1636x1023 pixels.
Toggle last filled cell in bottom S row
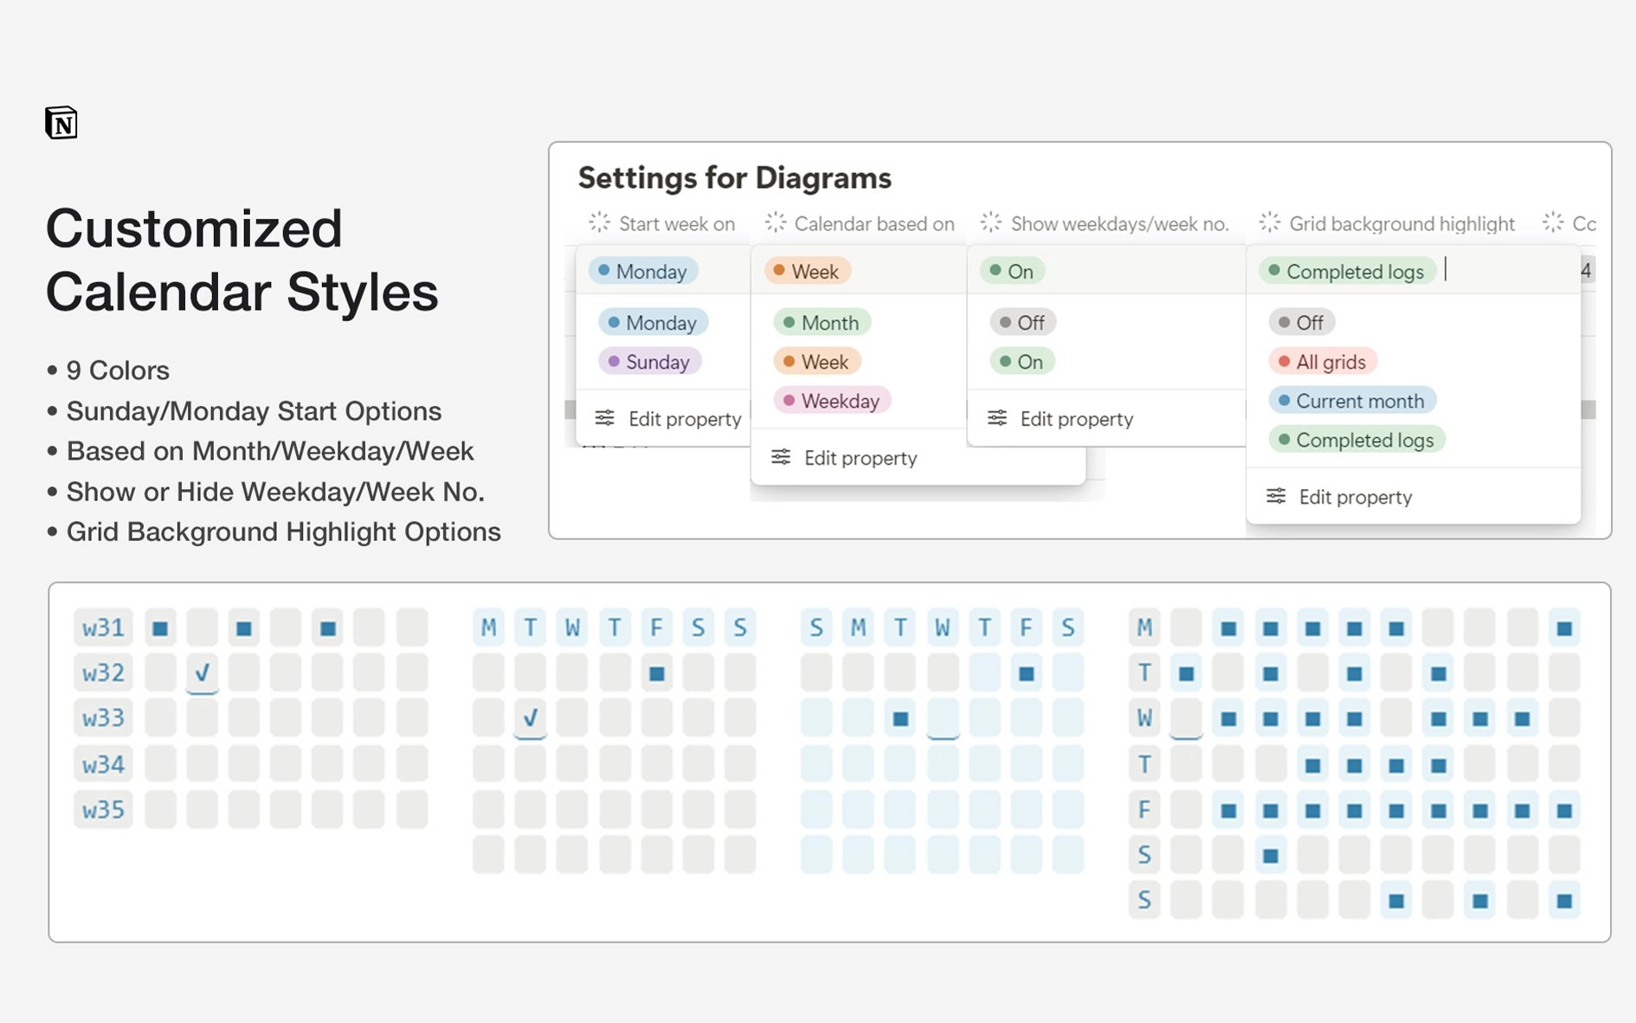point(1563,900)
